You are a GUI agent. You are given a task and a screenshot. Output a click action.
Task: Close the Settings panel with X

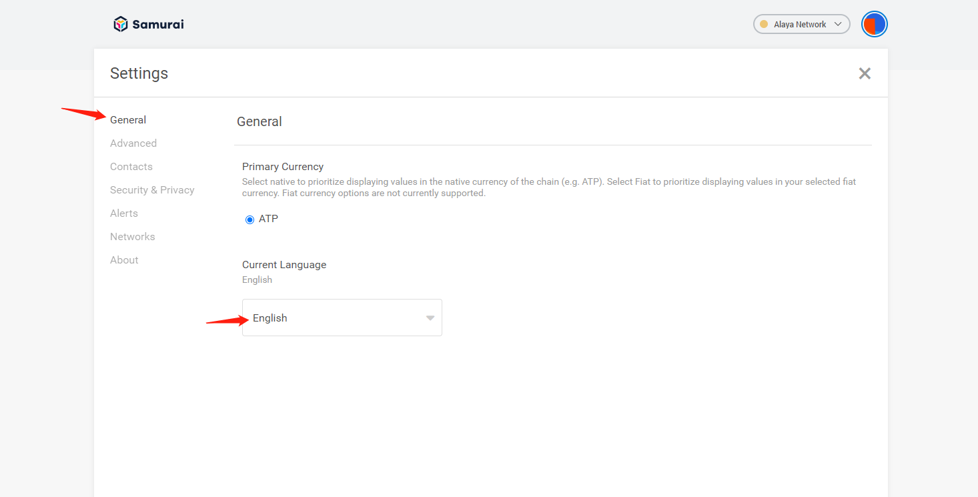[x=865, y=73]
